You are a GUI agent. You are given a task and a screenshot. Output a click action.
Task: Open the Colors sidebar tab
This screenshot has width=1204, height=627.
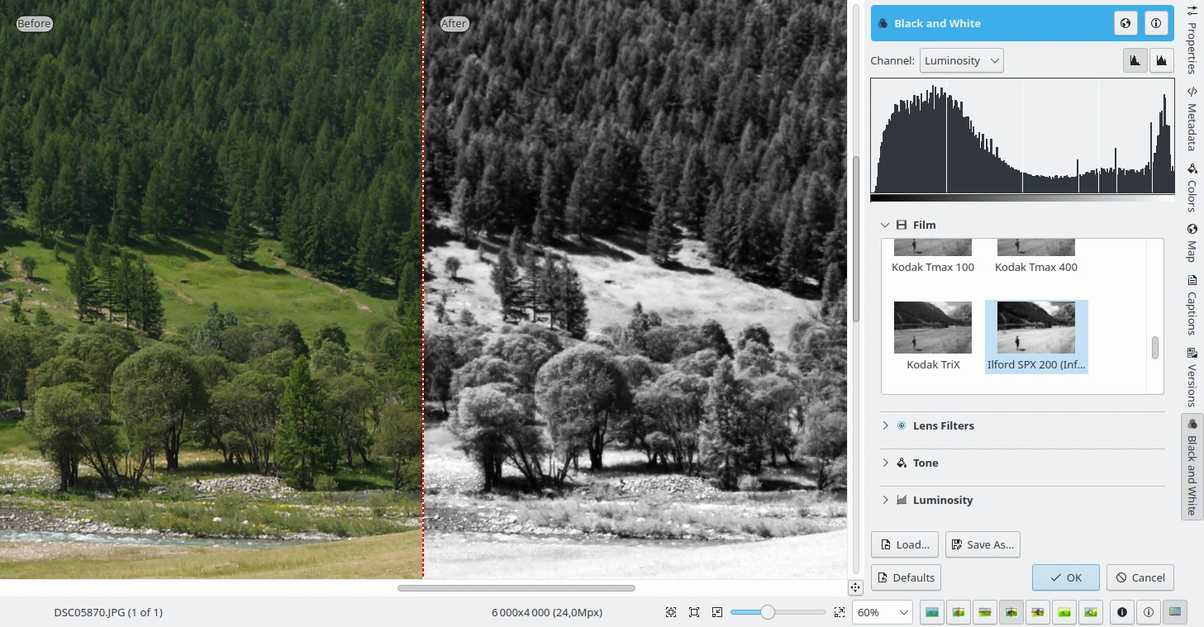pyautogui.click(x=1192, y=188)
